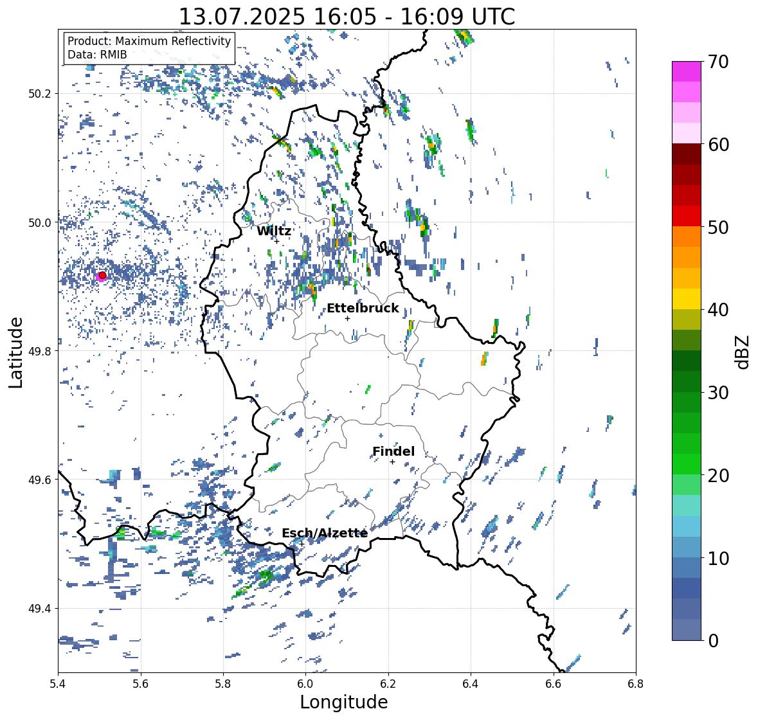Click the longitude tick label 5.6
The width and height of the screenshot is (758, 718).
pyautogui.click(x=141, y=684)
